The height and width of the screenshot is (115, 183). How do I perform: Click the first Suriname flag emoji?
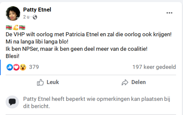(x=9, y=28)
